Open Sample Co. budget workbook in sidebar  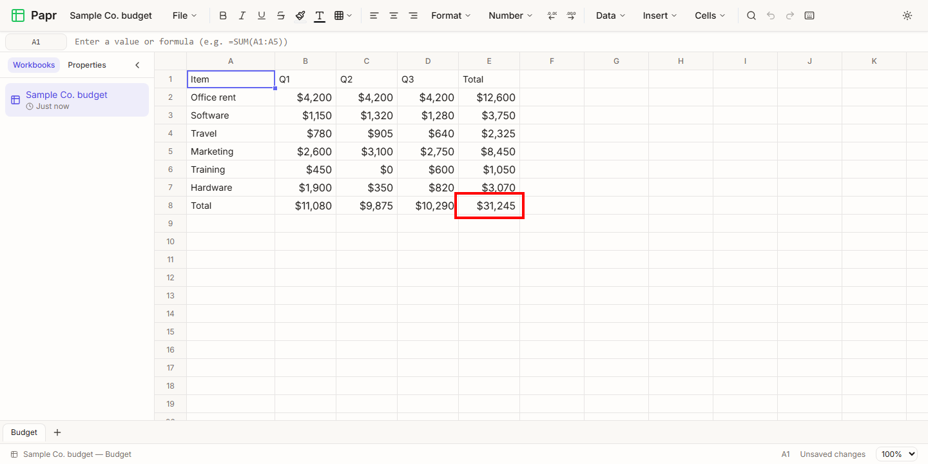coord(77,100)
